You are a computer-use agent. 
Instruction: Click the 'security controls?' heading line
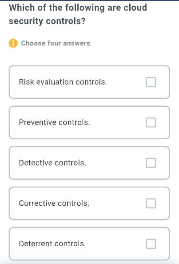pos(47,21)
